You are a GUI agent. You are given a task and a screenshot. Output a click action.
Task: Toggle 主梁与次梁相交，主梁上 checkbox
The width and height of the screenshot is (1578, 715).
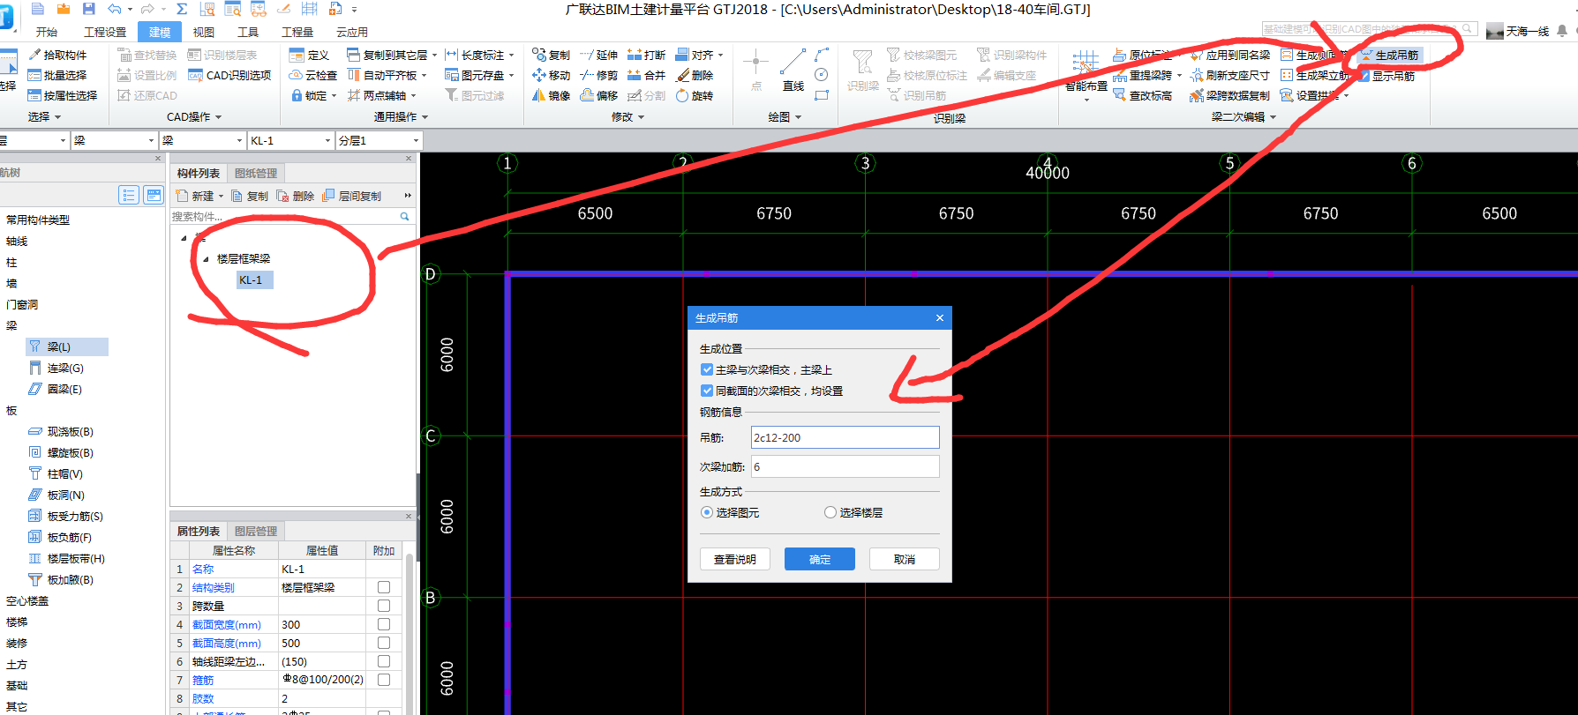click(707, 369)
